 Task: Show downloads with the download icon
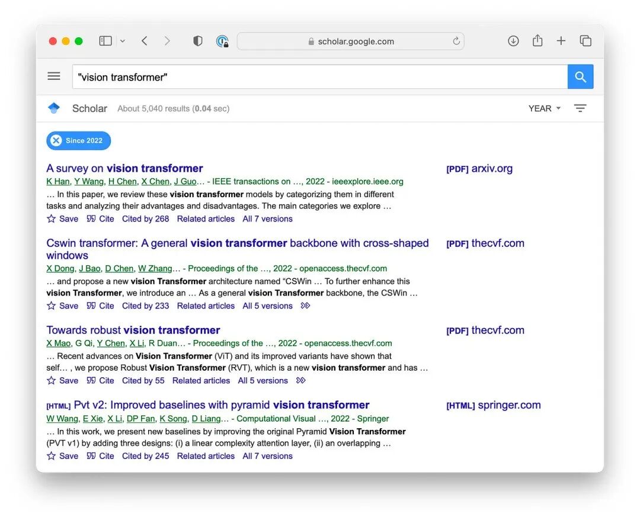(x=513, y=41)
